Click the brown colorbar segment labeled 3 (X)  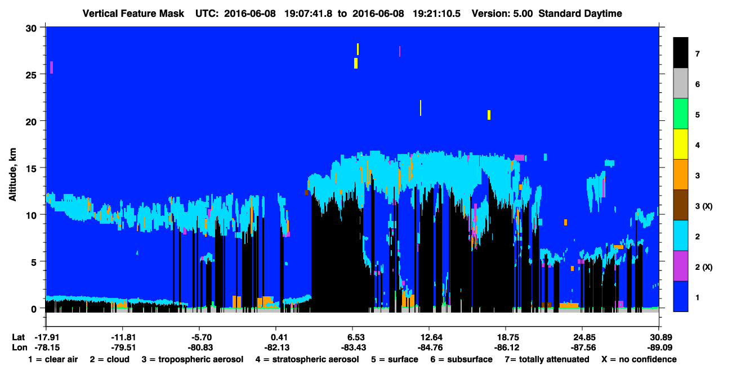point(681,205)
